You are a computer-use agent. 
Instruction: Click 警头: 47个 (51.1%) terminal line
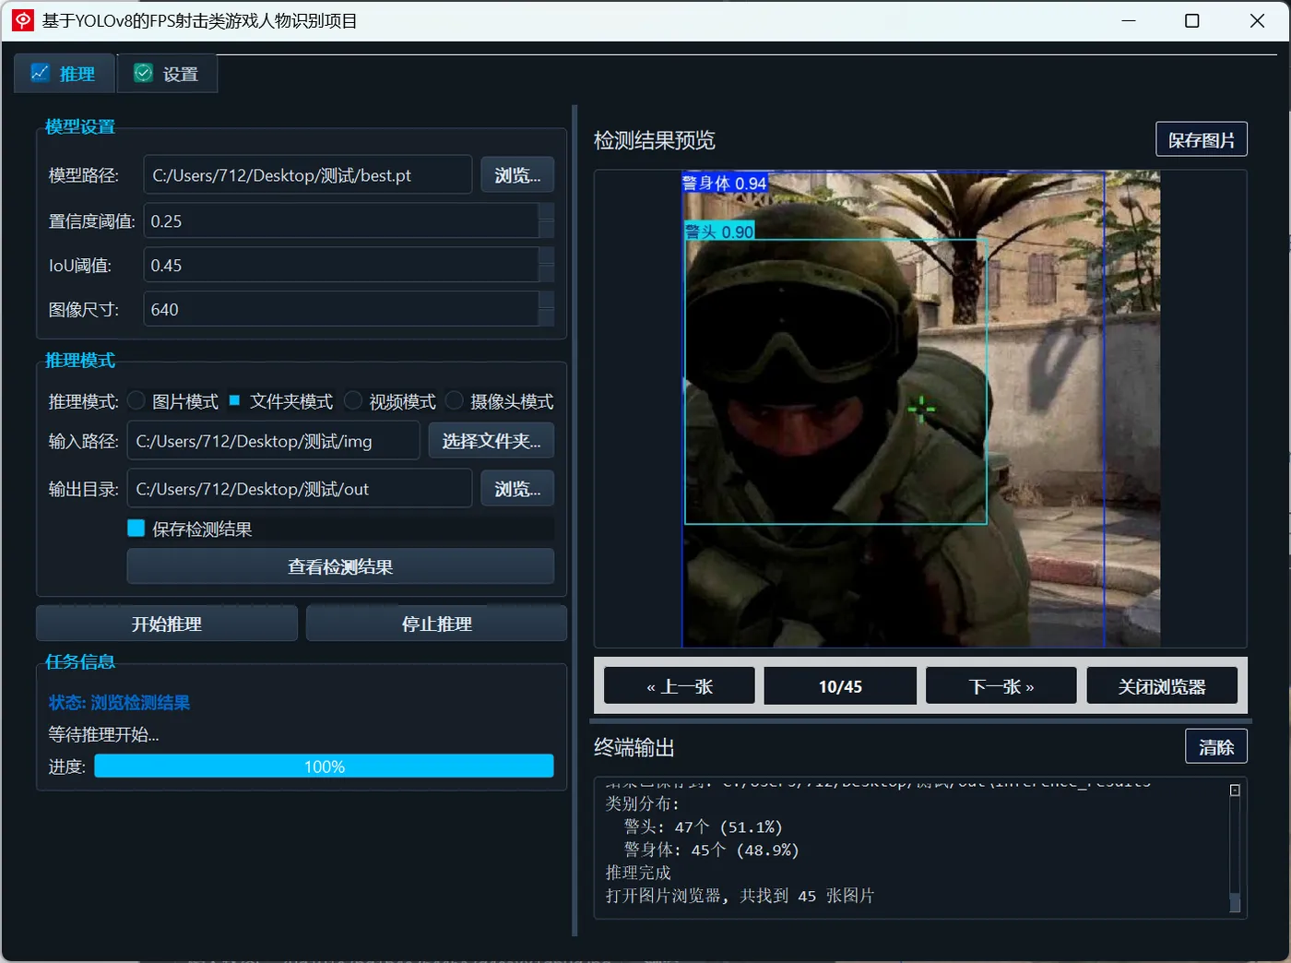point(703,826)
